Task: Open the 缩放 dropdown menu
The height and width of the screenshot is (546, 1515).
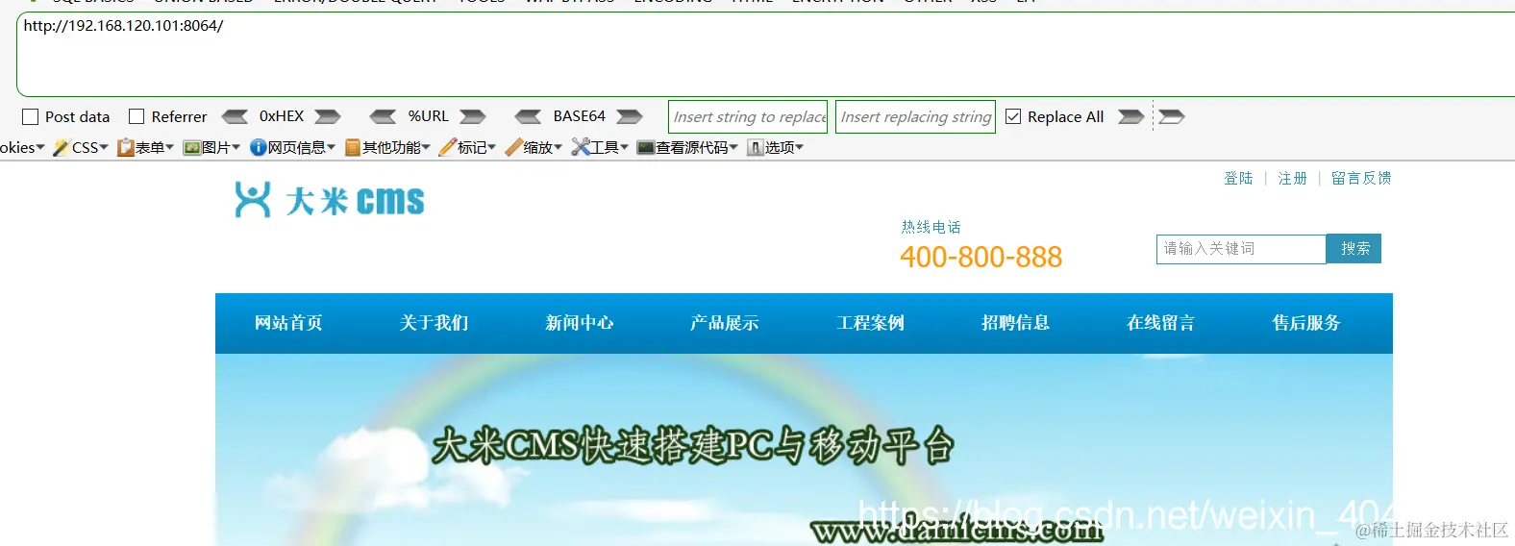Action: coord(534,147)
